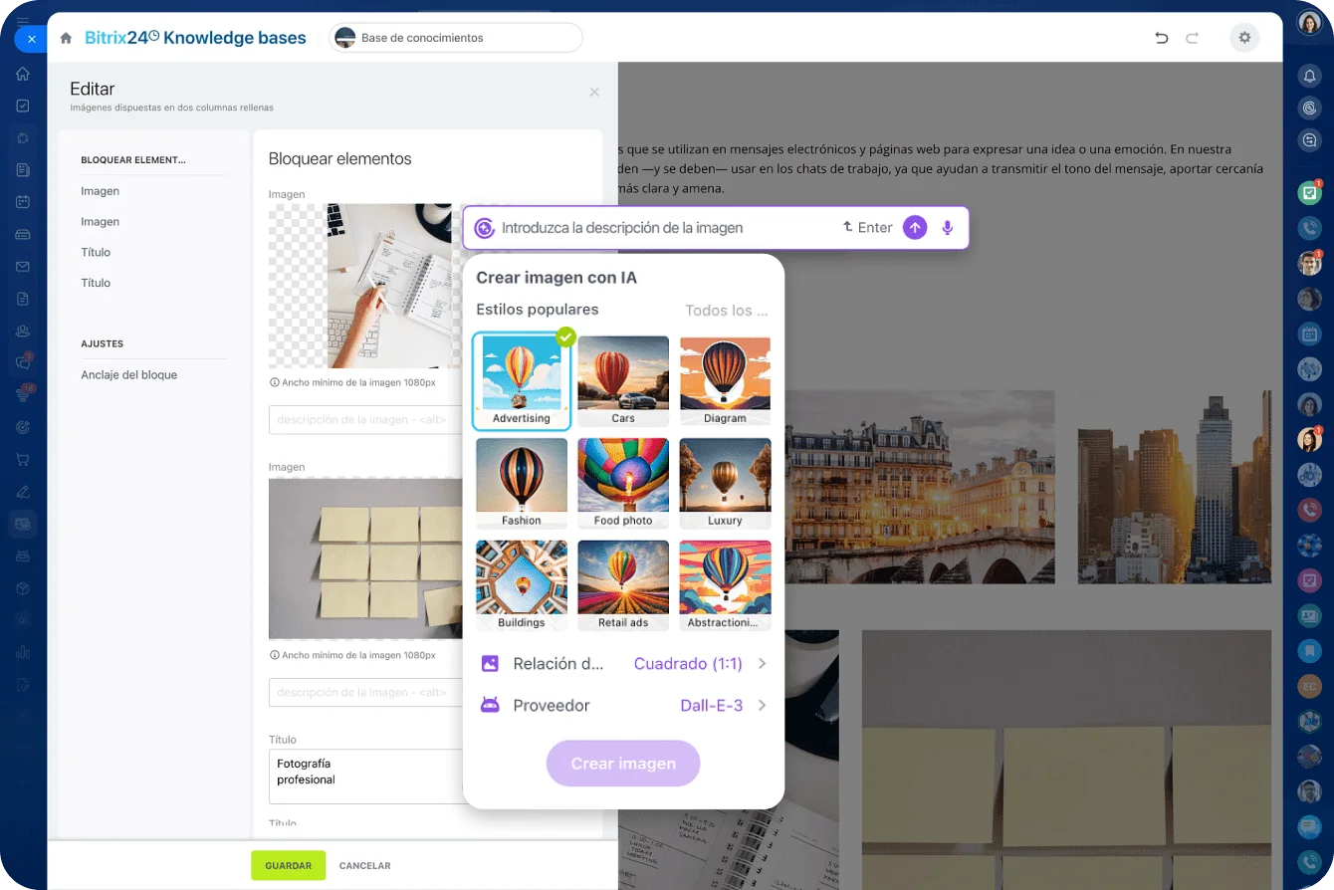Choose the Food photo style
The width and height of the screenshot is (1334, 890).
623,483
